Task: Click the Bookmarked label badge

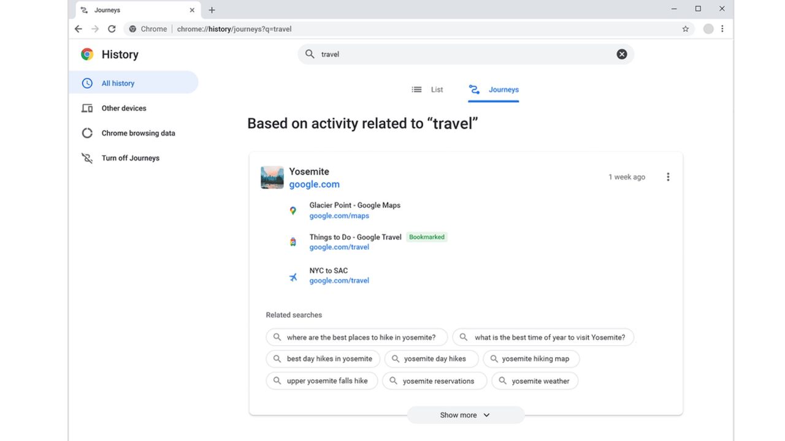Action: 427,237
